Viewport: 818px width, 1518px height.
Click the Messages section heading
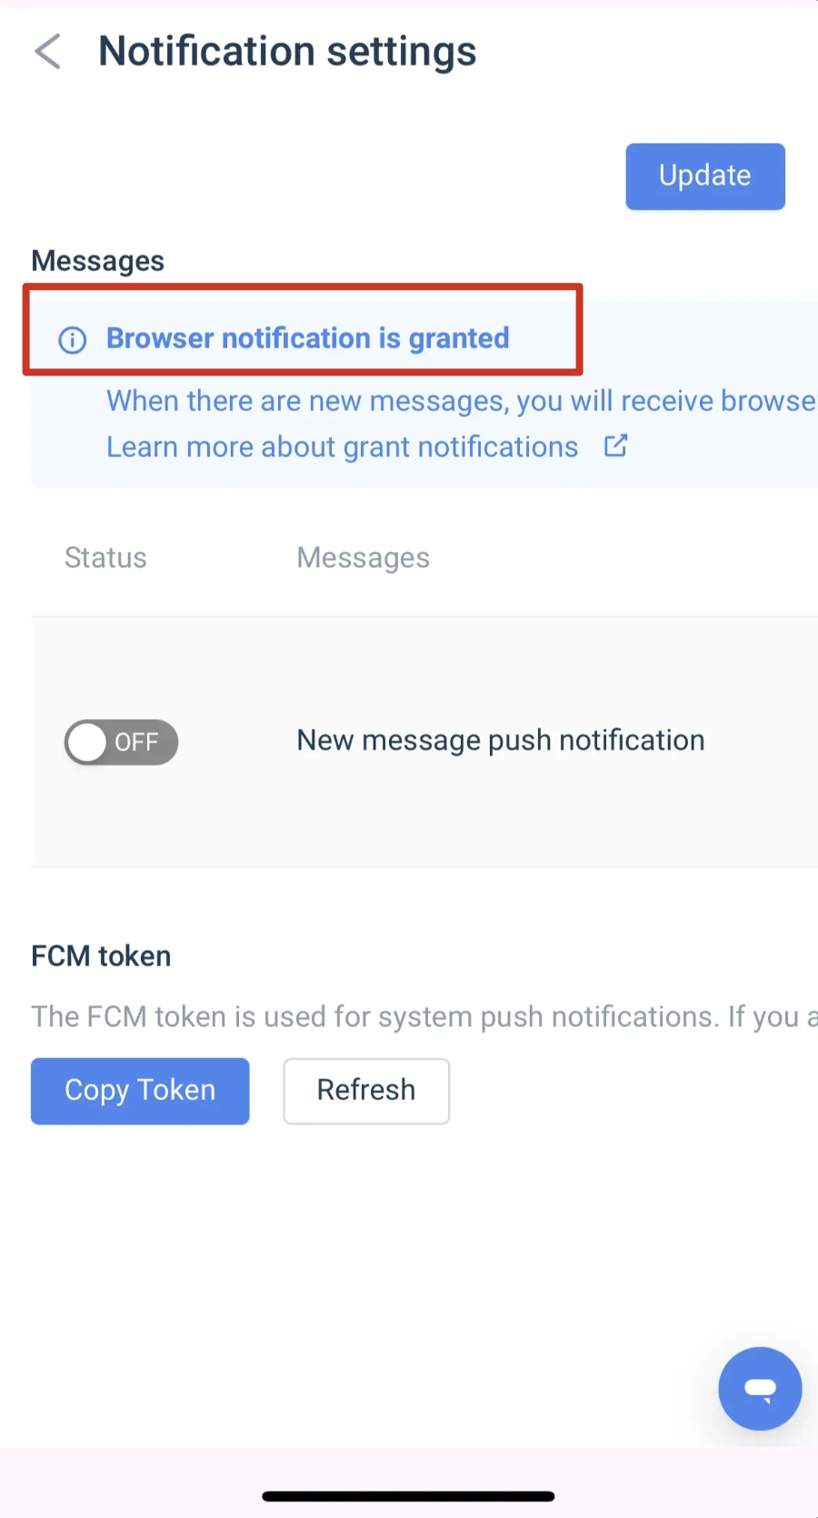98,262
